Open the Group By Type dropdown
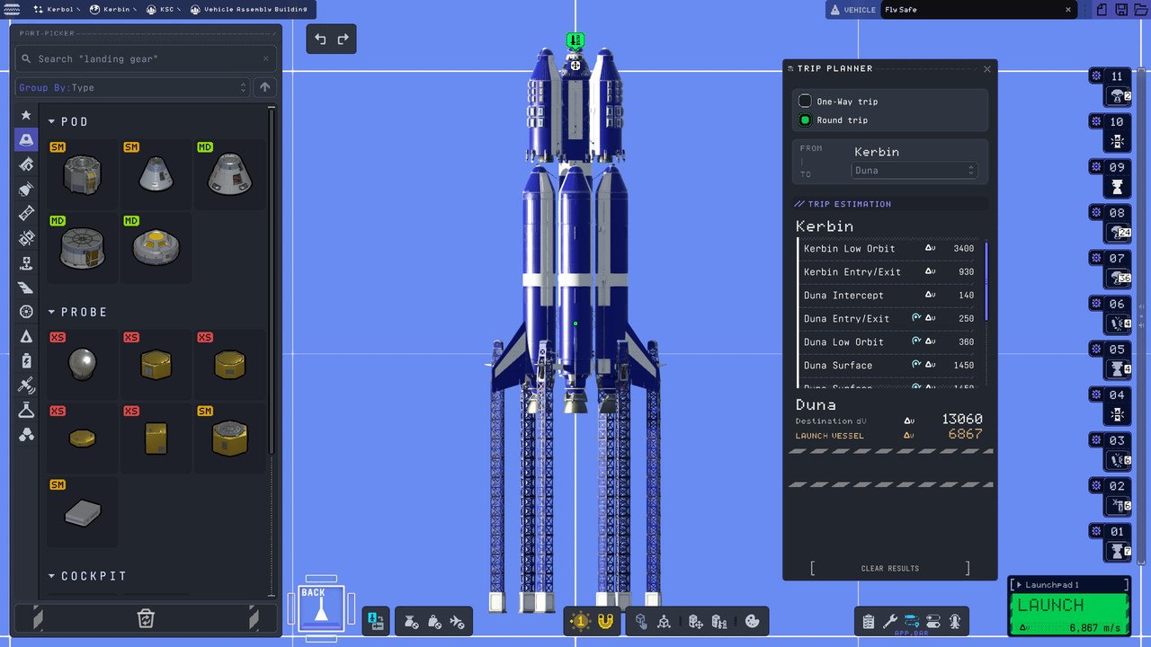This screenshot has height=647, width=1151. pyautogui.click(x=132, y=87)
